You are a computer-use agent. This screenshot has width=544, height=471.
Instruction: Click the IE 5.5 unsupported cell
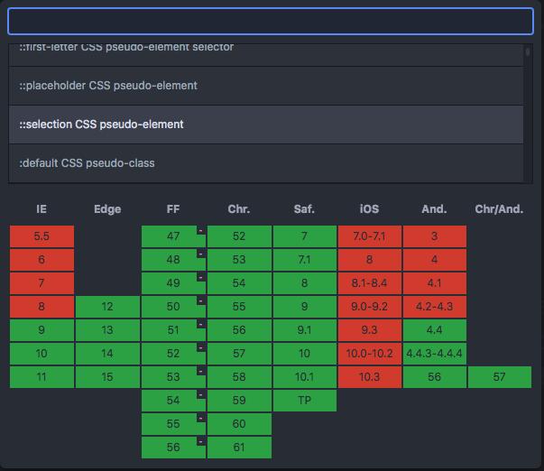click(x=41, y=236)
